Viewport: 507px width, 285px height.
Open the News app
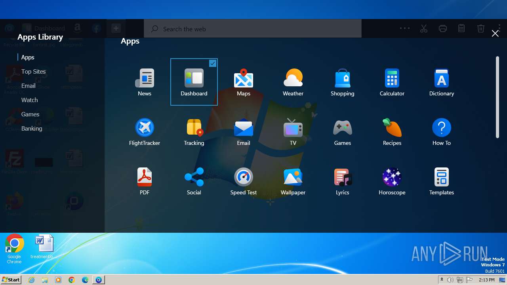pos(145,82)
